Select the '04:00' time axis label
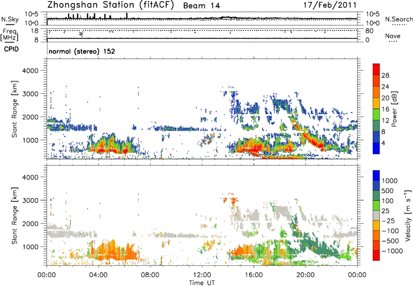 99,275
